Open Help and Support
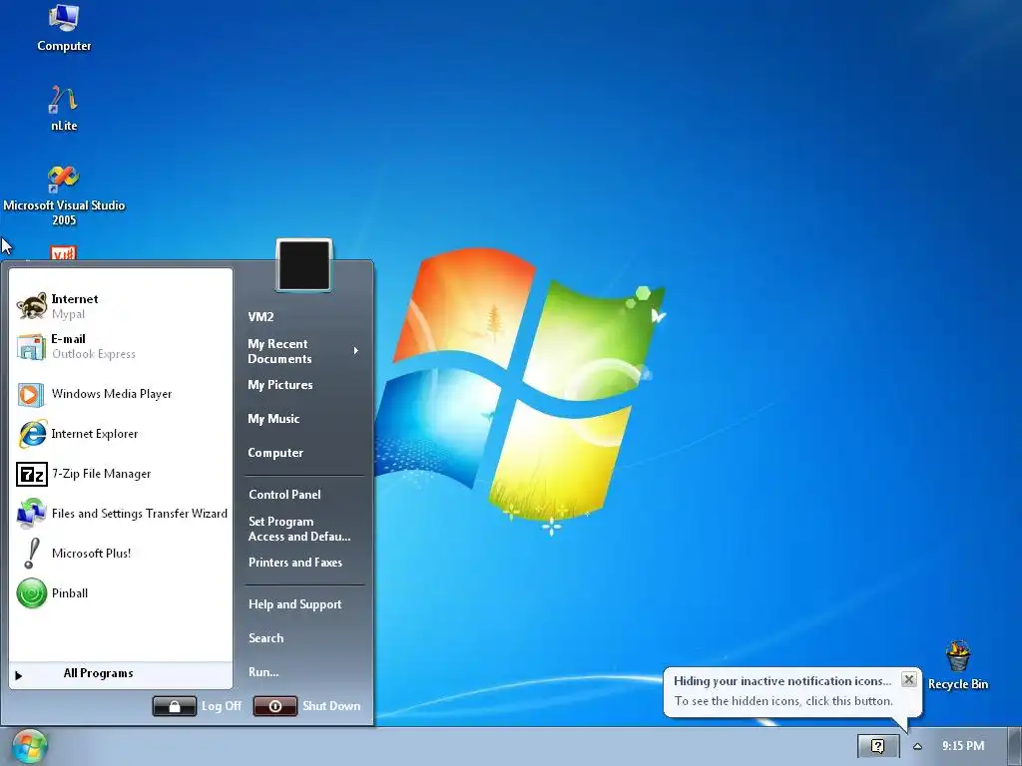 (x=295, y=604)
